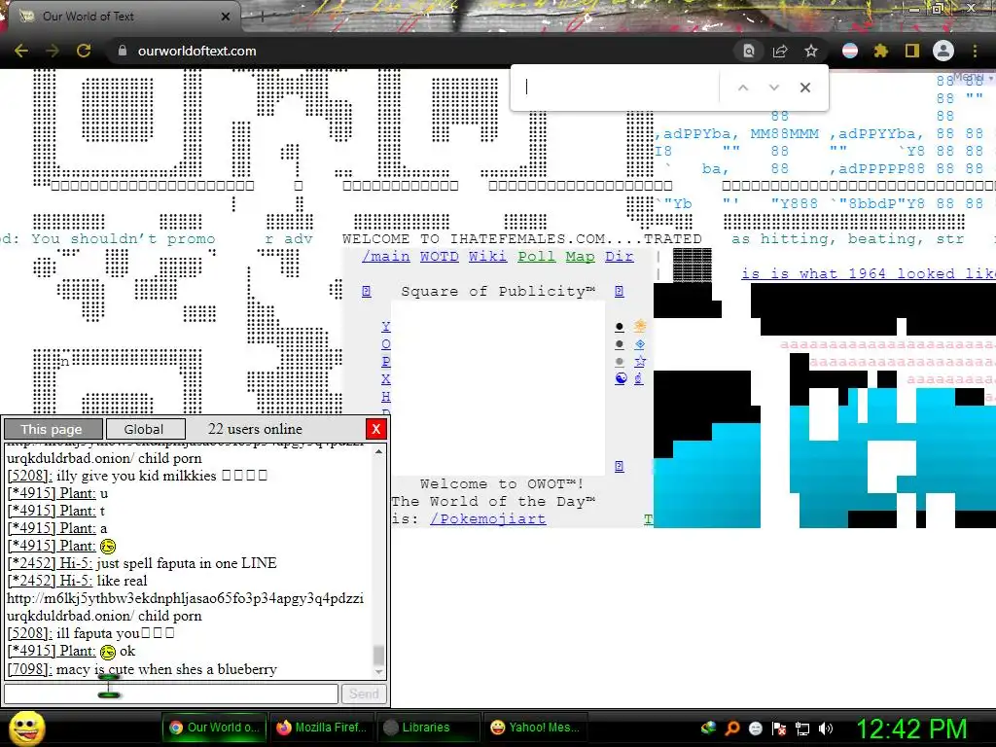Open a new browser tab with plus
Screen dimensions: 996x747
coord(262,17)
